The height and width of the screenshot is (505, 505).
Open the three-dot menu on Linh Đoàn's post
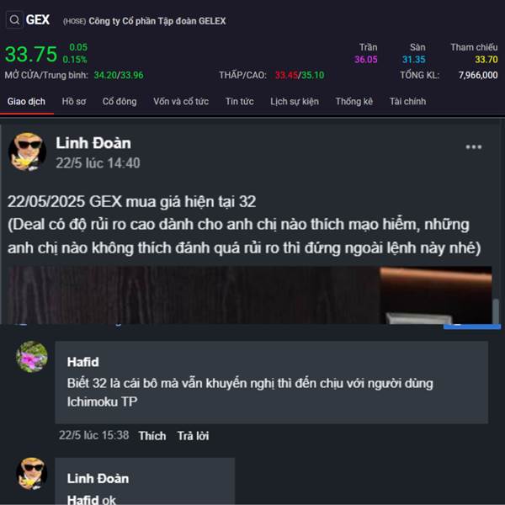coord(473,146)
